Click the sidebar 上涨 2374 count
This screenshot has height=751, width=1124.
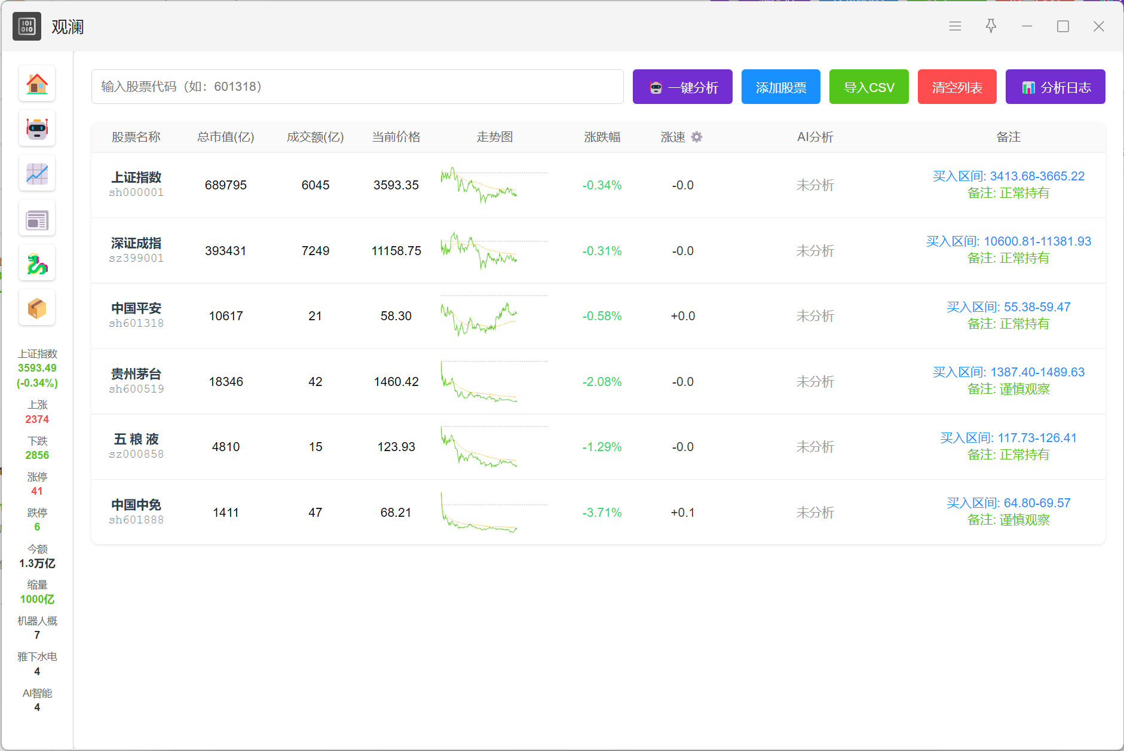[x=37, y=412]
